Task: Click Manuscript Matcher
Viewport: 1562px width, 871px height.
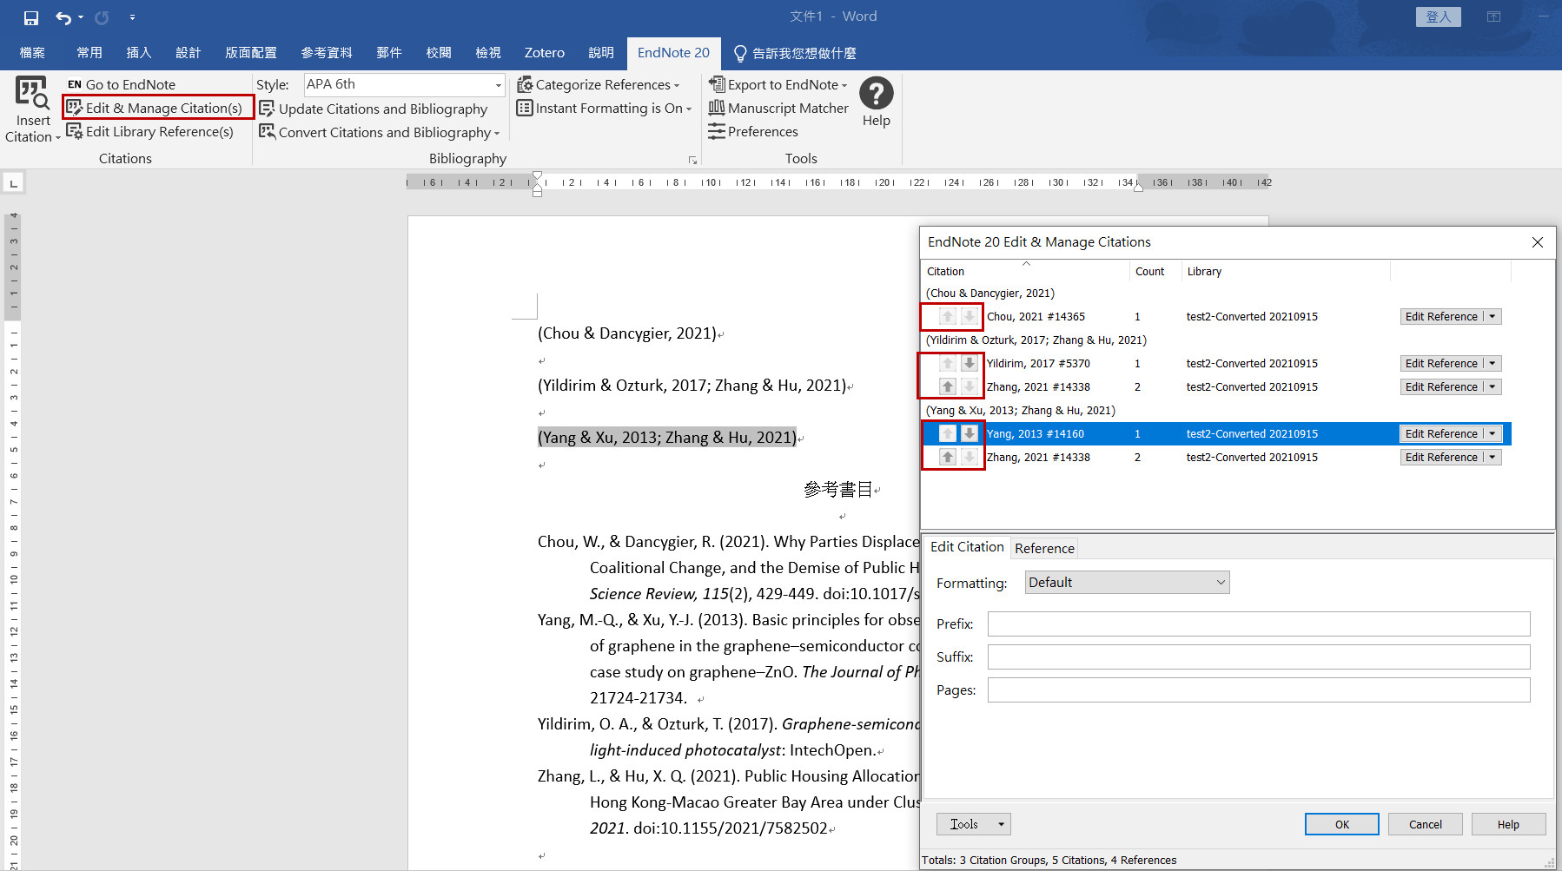Action: 778,108
